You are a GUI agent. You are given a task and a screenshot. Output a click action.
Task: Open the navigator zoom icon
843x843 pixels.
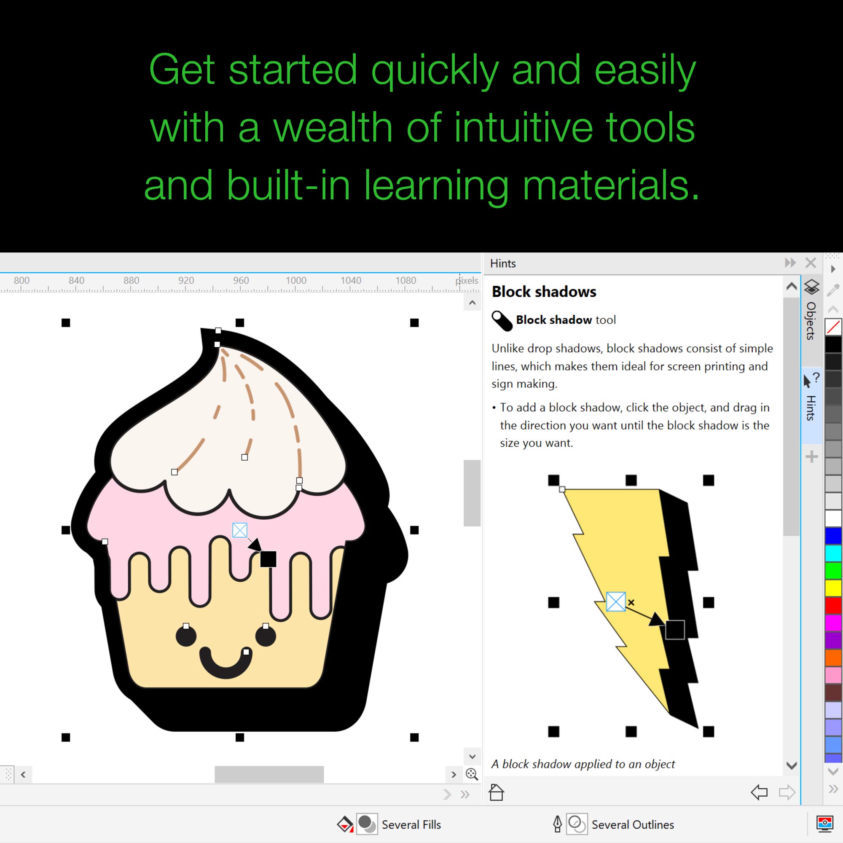(x=472, y=774)
